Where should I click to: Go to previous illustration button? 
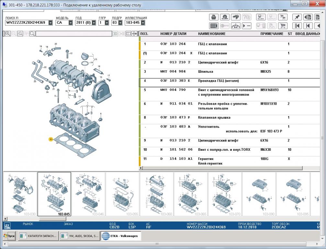[308, 26]
